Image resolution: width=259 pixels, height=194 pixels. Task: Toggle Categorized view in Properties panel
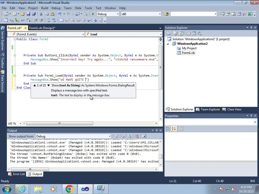[x=168, y=129]
